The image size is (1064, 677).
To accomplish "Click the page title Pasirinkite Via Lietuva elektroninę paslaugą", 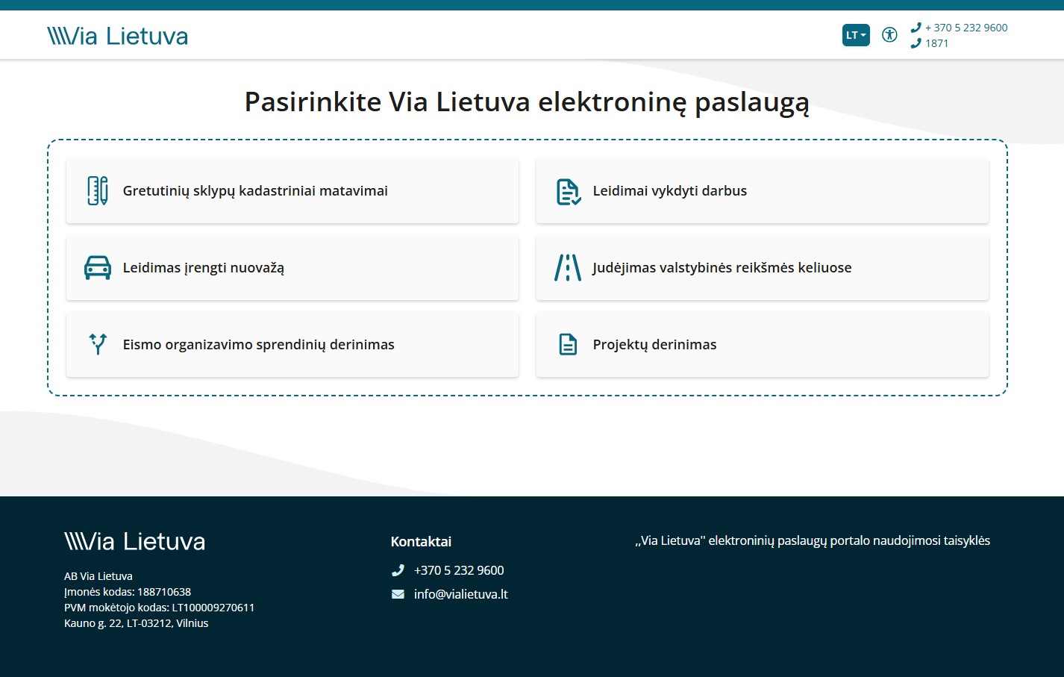I will pos(527,102).
